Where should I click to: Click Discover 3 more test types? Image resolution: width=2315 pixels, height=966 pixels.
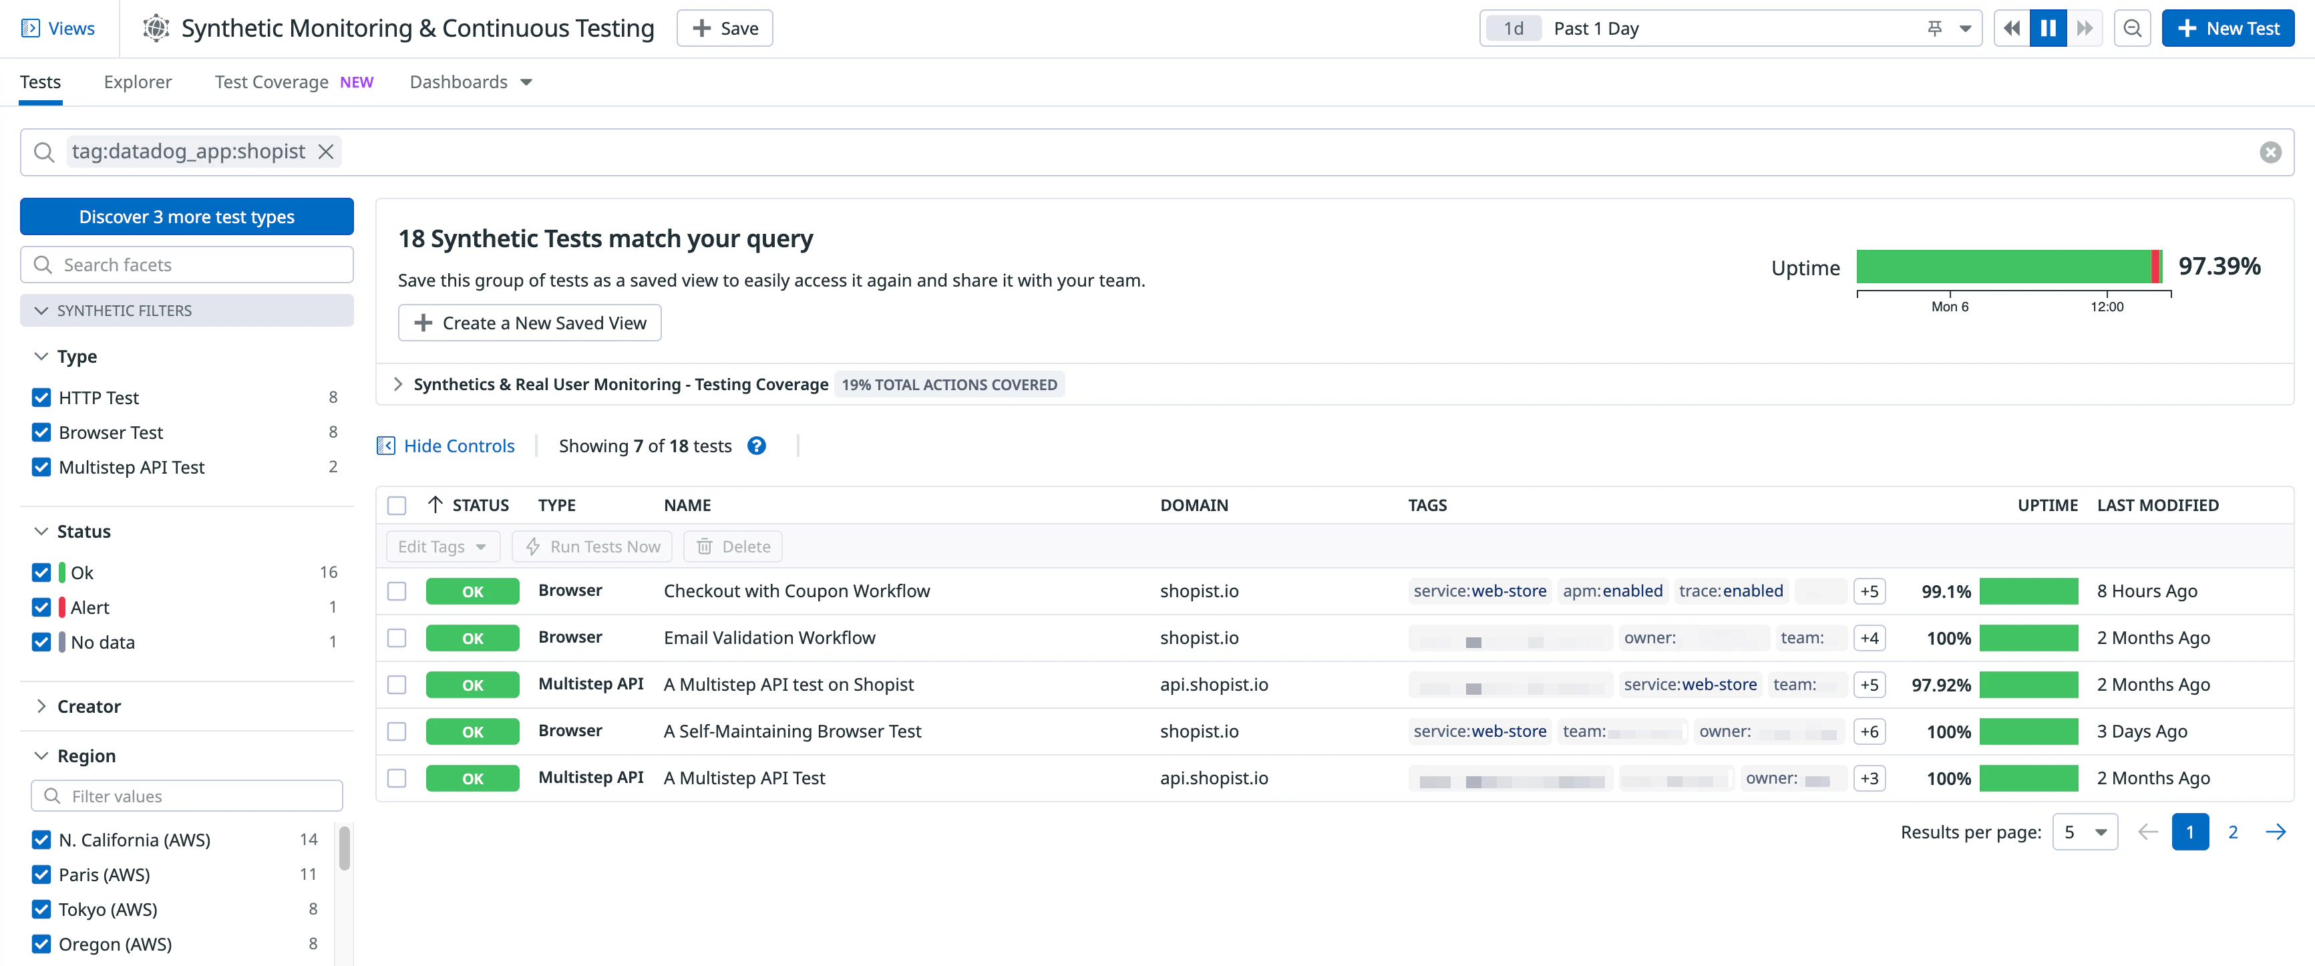pyautogui.click(x=187, y=216)
